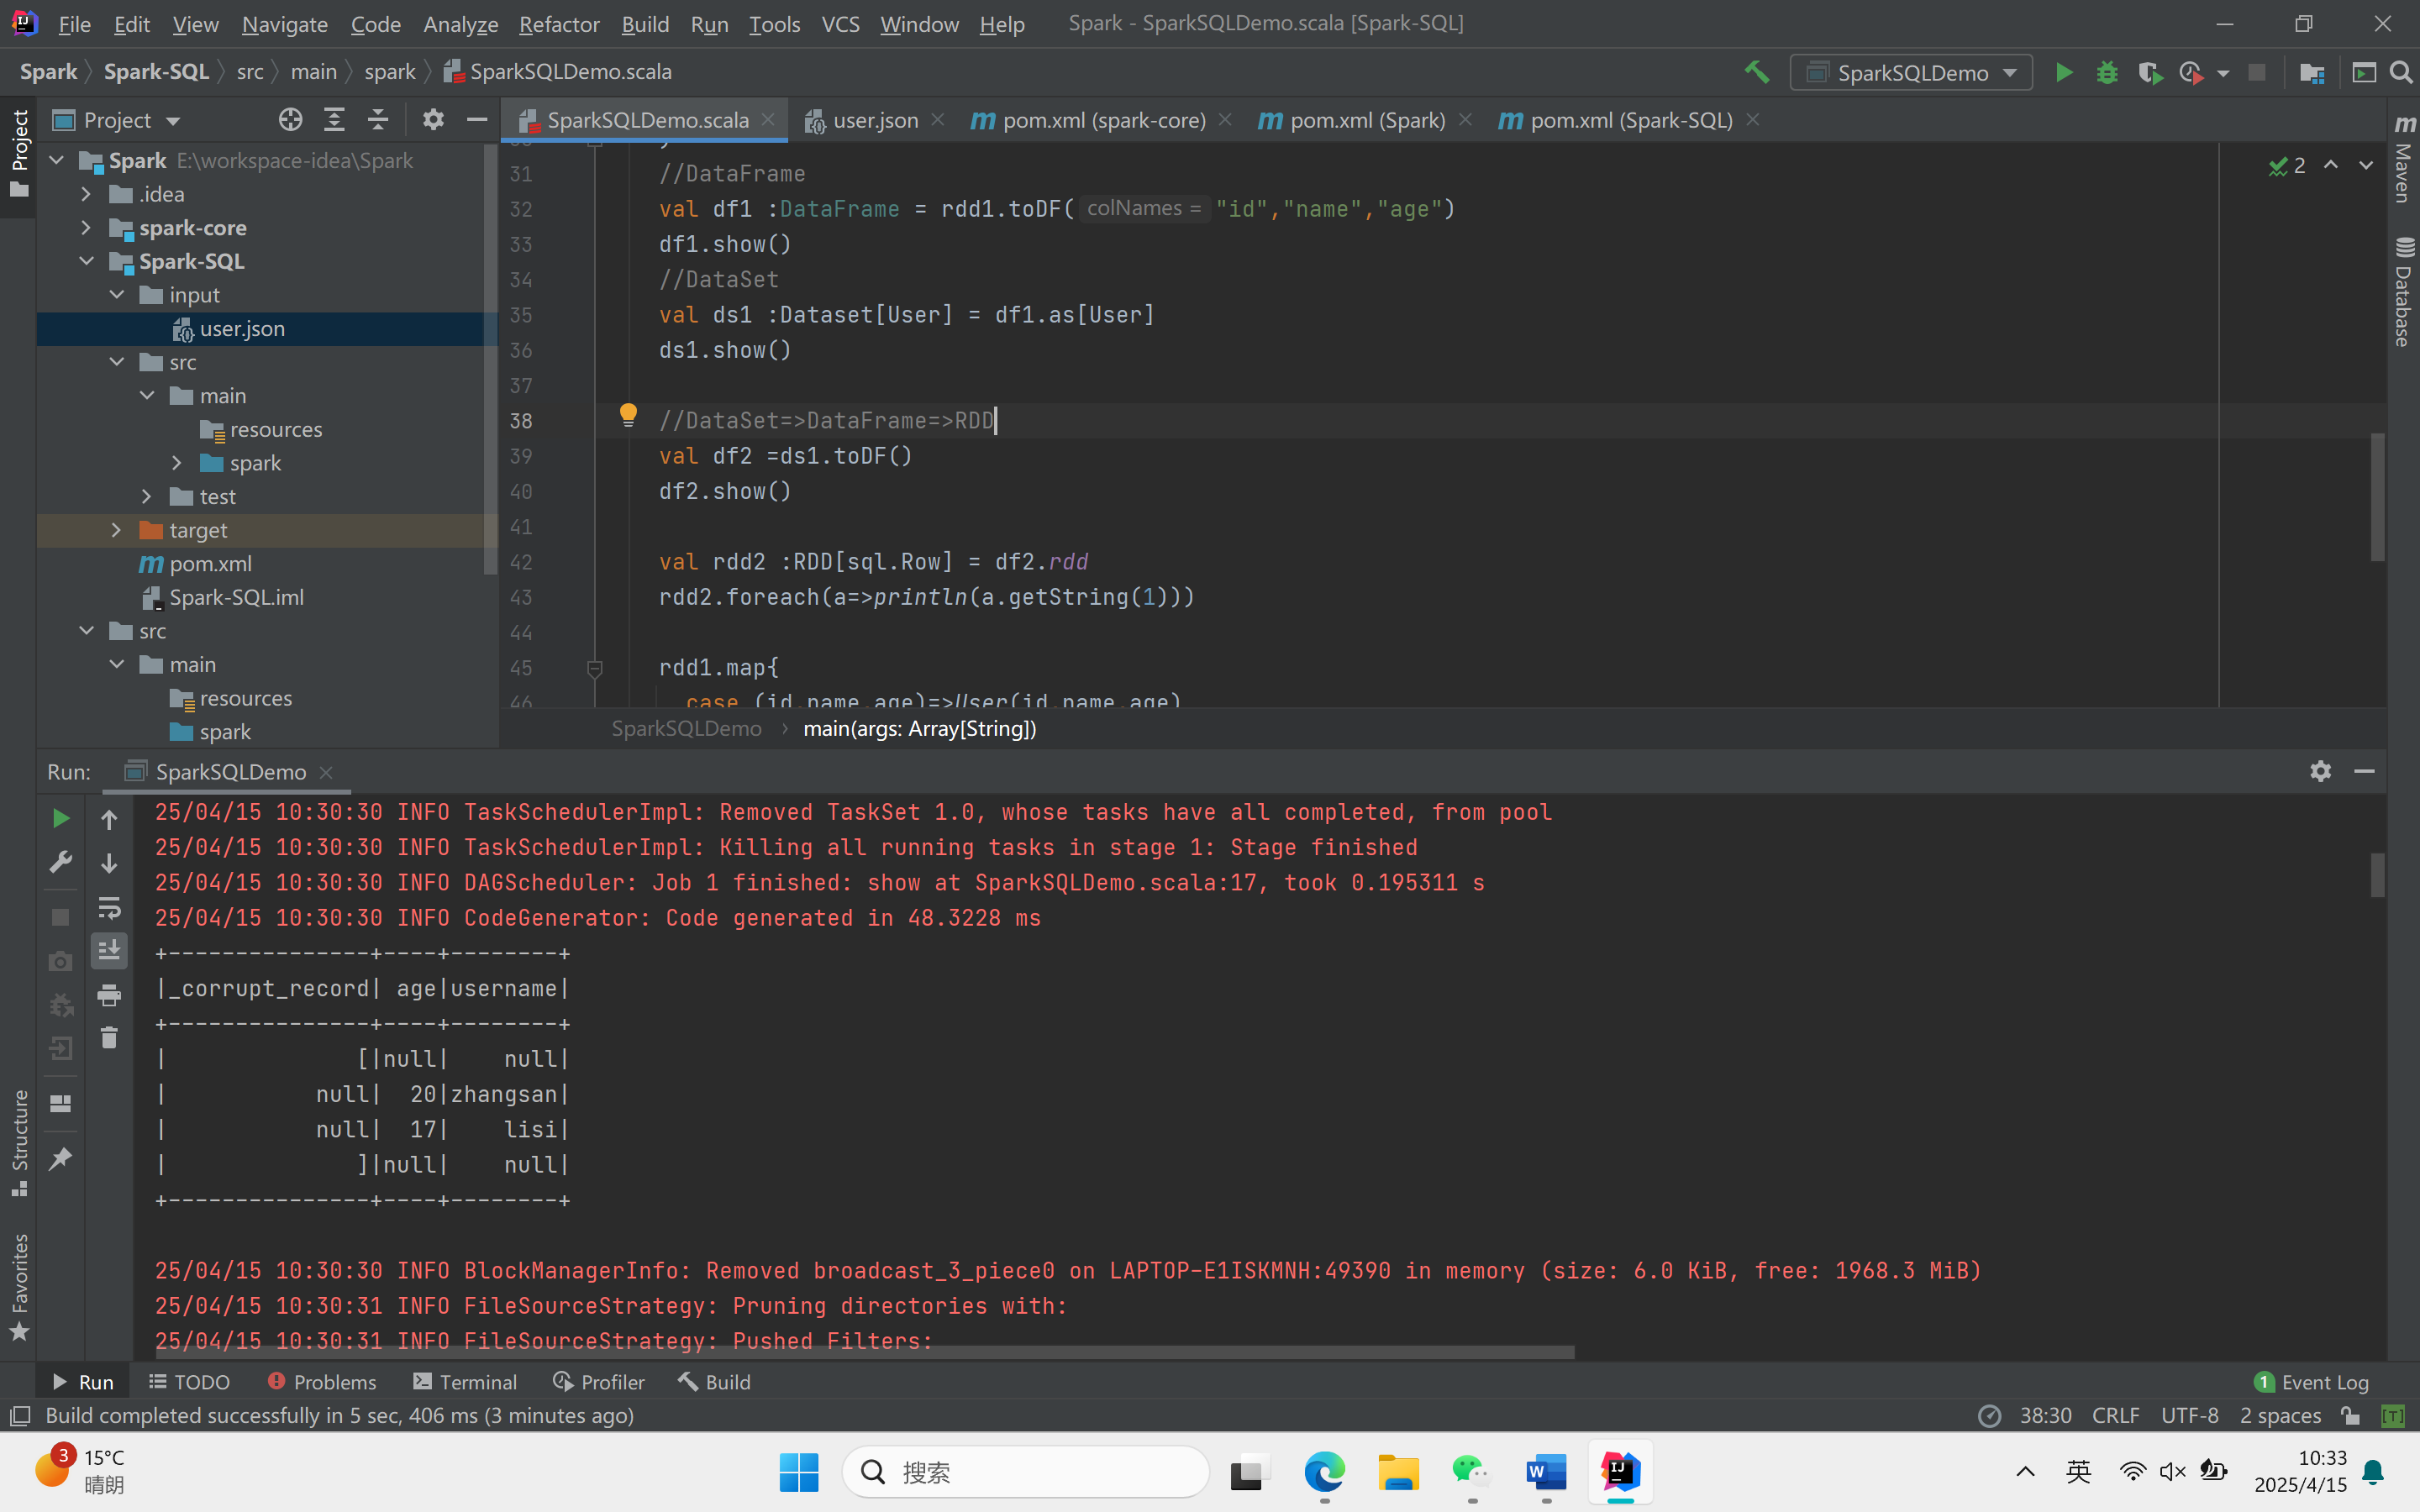Toggle scroll to end in the console
Screen dimensions: 2420x1512
pyautogui.click(x=109, y=950)
